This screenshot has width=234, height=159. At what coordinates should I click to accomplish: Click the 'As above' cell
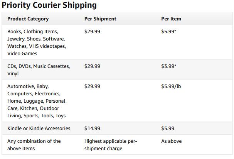(171, 141)
